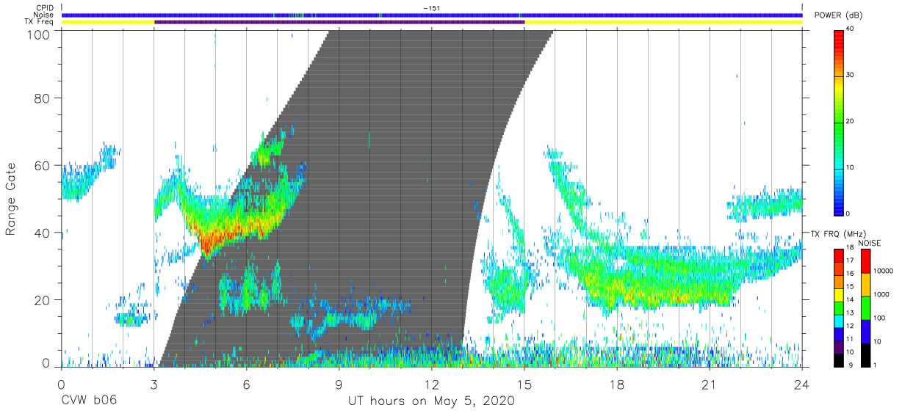Screen dimensions: 902x416
Task: Click the y-axis tick label '80'
Action: tap(43, 98)
